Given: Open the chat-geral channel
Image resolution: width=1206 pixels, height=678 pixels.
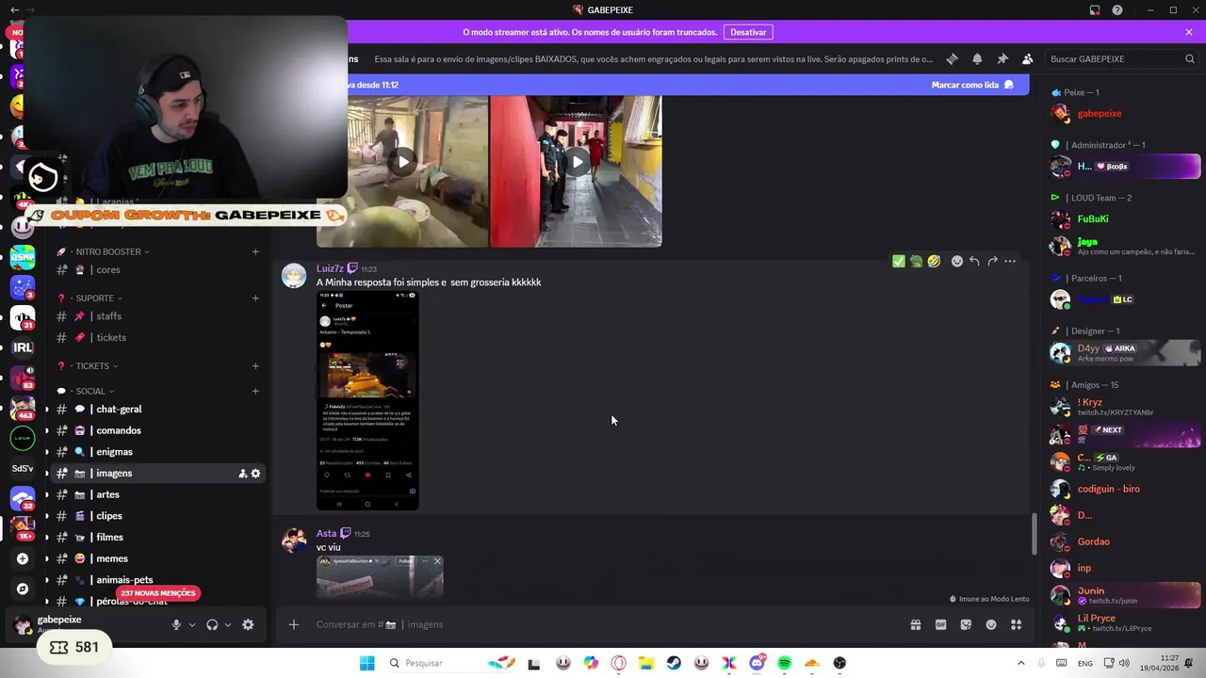Looking at the screenshot, I should pyautogui.click(x=158, y=409).
